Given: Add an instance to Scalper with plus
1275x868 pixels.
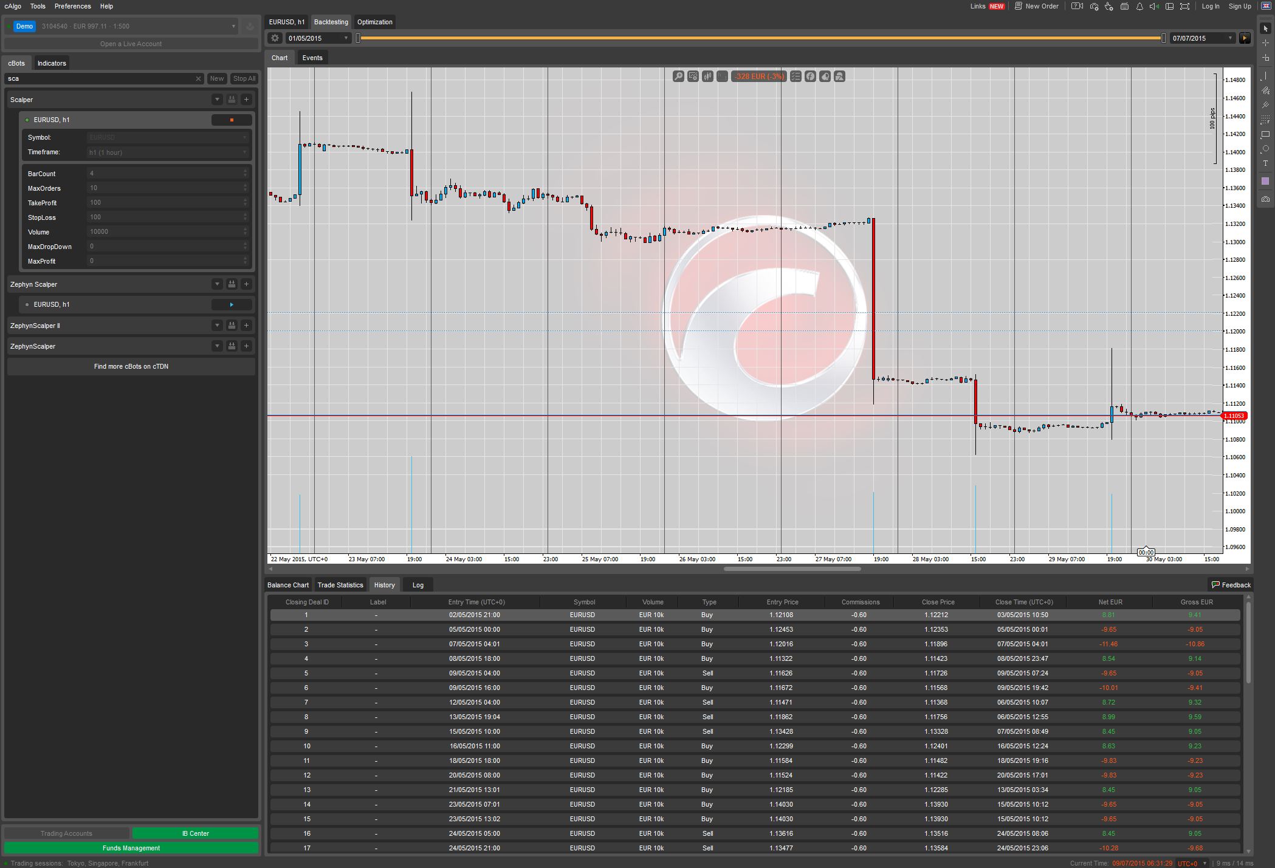Looking at the screenshot, I should tap(246, 100).
